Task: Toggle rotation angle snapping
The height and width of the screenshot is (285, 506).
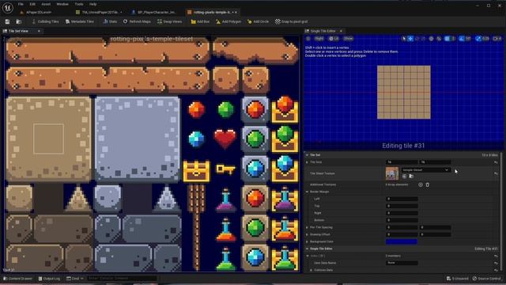Action: (x=462, y=39)
